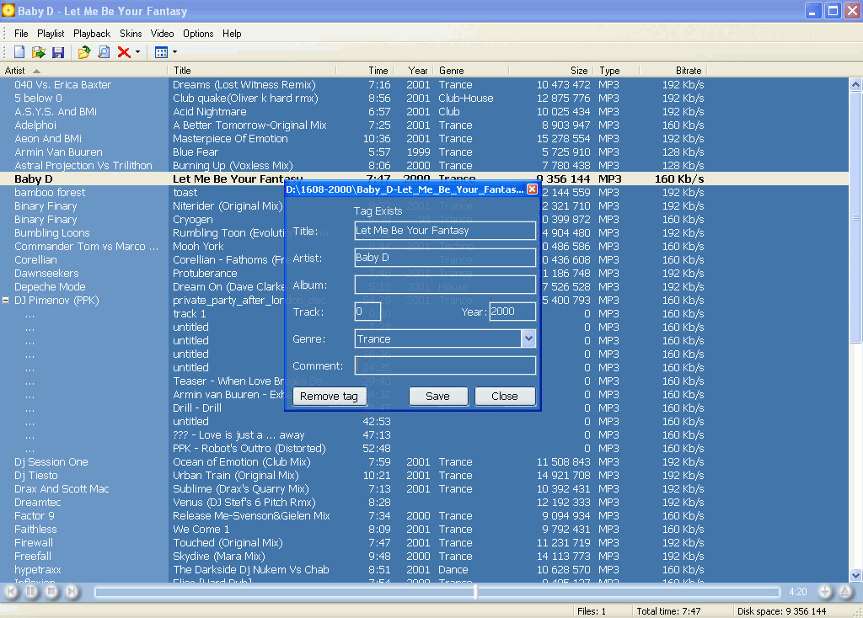Select the Acid Nightmare track

coord(210,112)
